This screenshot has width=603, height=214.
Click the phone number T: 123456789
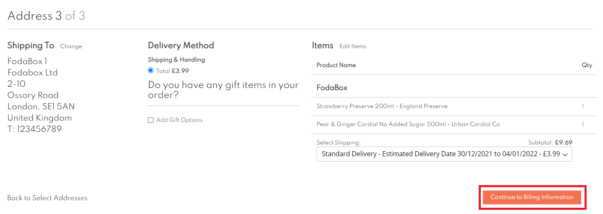pos(34,129)
